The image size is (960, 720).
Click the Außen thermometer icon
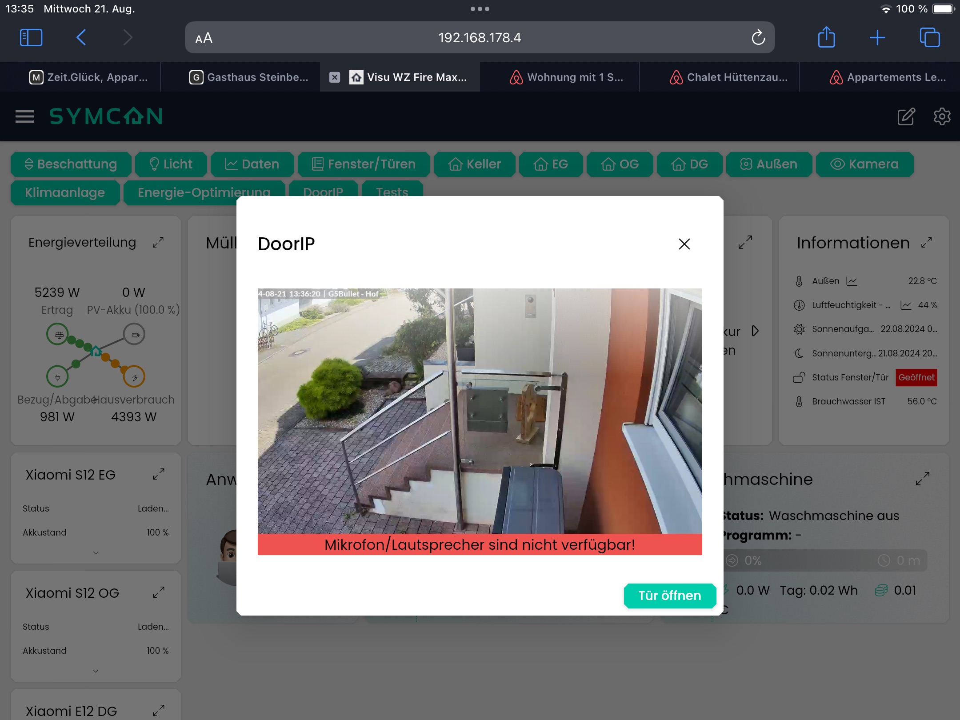pyautogui.click(x=799, y=281)
